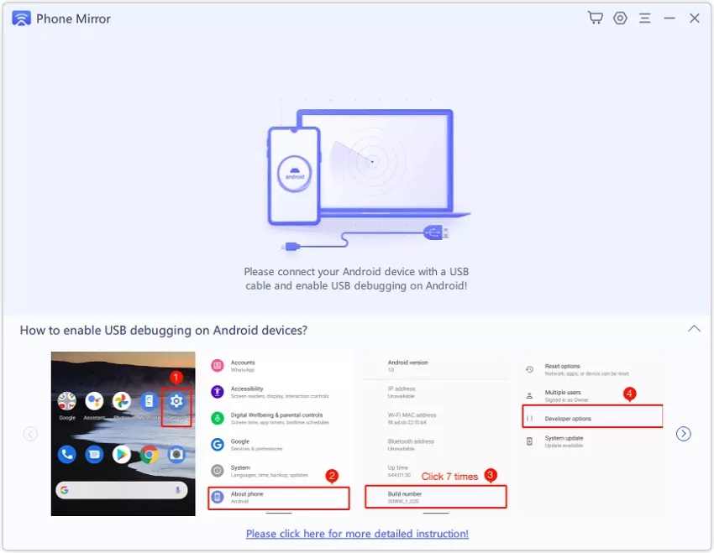The image size is (714, 553).
Task: Collapse the USB debugging instructions panel
Action: tap(694, 328)
